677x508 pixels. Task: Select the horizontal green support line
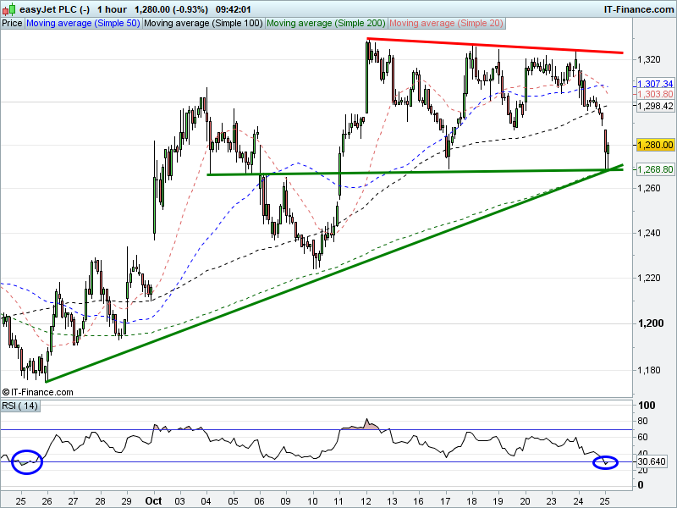click(415, 173)
